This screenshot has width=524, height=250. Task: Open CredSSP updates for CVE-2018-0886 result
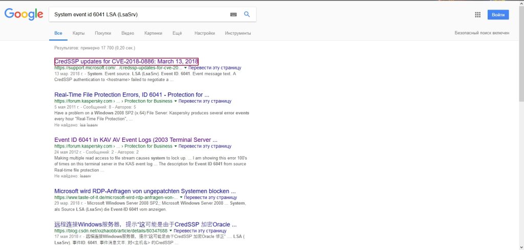pos(126,61)
